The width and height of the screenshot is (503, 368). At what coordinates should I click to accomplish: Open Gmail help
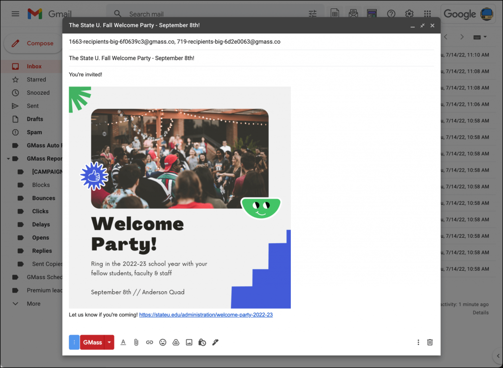[391, 14]
